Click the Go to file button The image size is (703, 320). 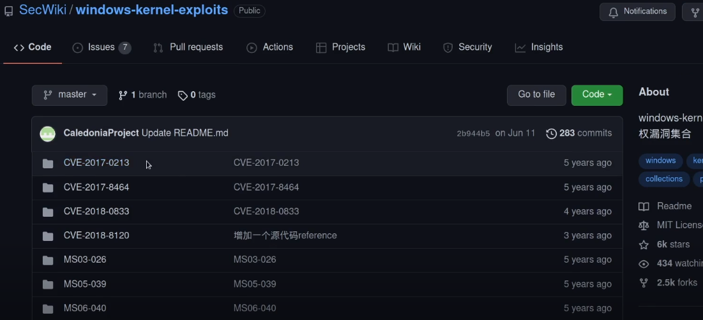[x=536, y=95]
